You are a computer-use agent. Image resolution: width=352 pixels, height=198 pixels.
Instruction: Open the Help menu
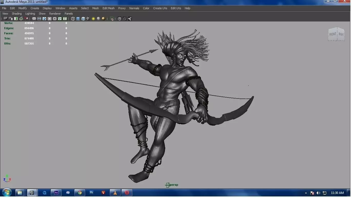(188, 8)
